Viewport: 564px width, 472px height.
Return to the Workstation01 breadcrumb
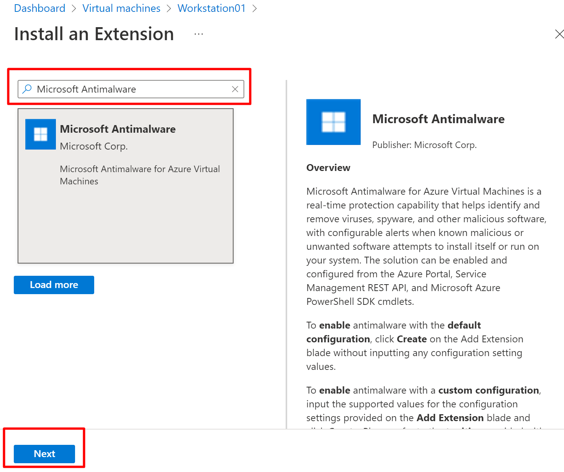point(211,8)
